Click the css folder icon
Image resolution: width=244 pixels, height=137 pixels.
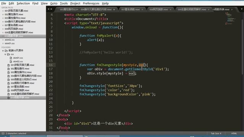[x=8, y=54]
